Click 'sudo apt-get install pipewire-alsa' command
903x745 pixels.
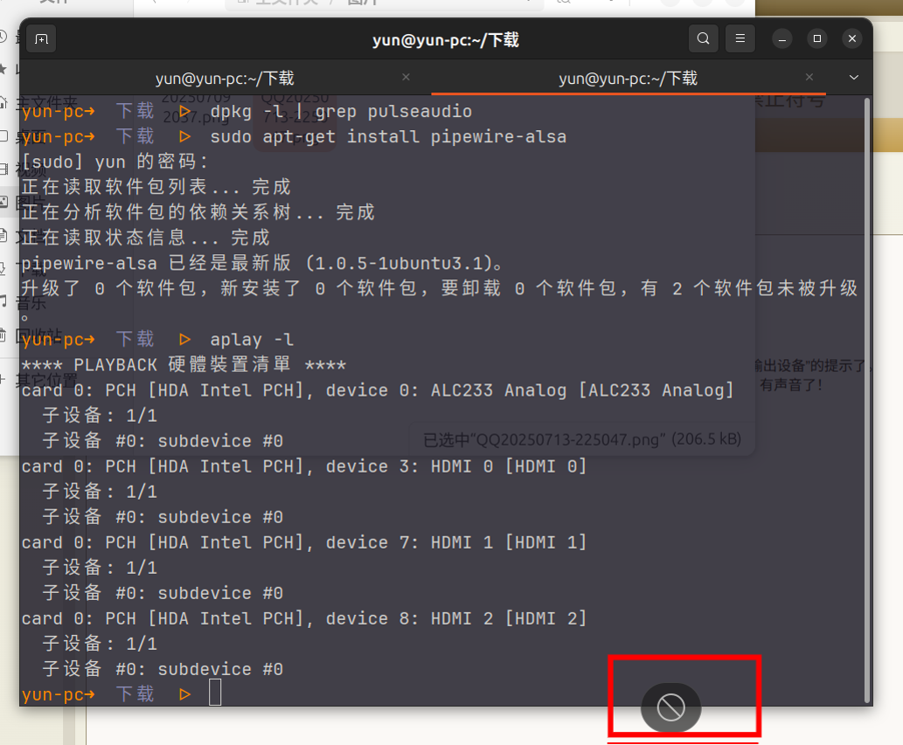tap(388, 137)
